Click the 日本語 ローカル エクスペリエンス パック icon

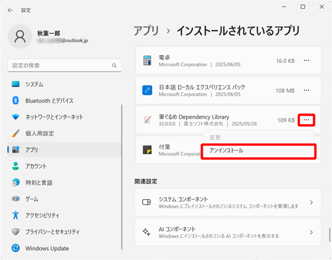coord(147,90)
